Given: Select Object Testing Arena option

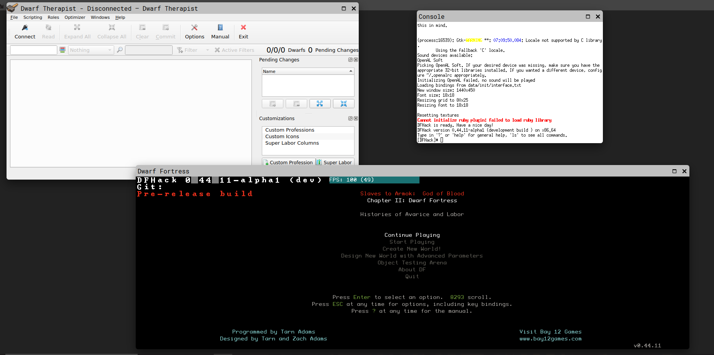Looking at the screenshot, I should [x=412, y=263].
